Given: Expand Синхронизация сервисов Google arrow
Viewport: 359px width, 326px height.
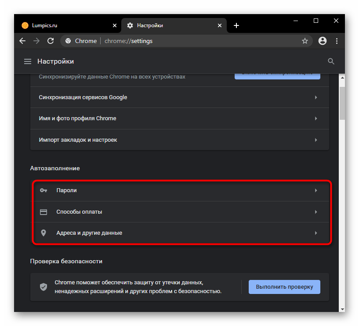Looking at the screenshot, I should click(315, 97).
